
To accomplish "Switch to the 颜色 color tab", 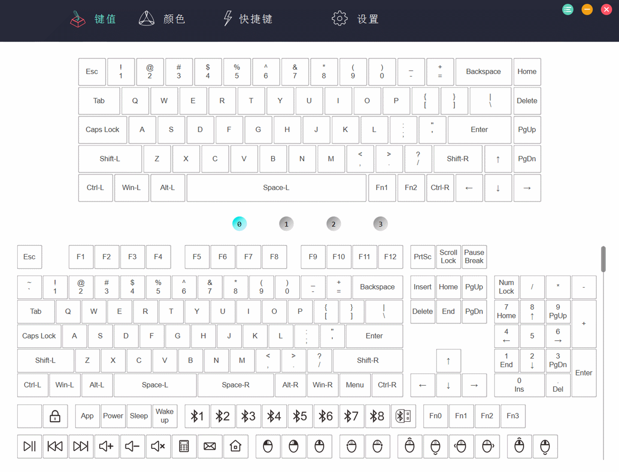I will pos(162,19).
